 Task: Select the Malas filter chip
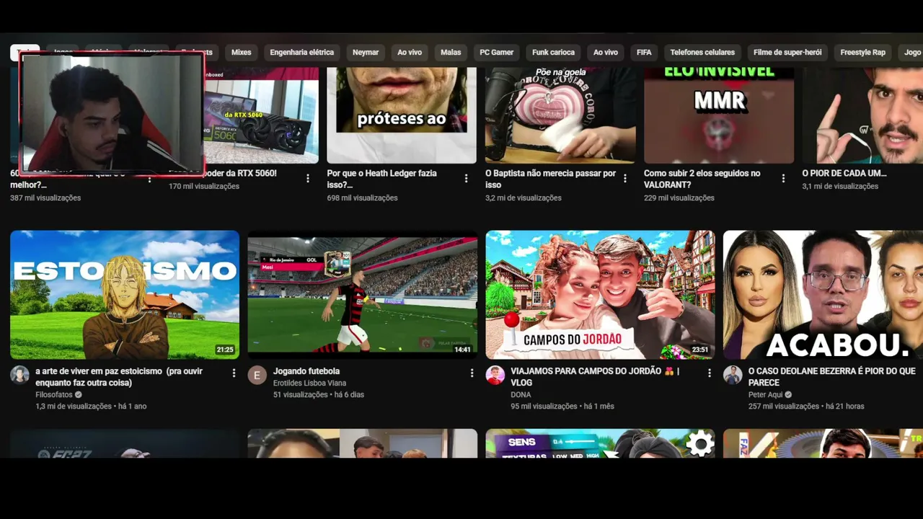[x=451, y=53]
